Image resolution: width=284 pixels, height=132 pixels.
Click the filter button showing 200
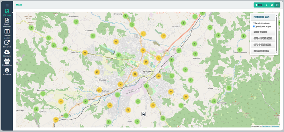pos(259,5)
